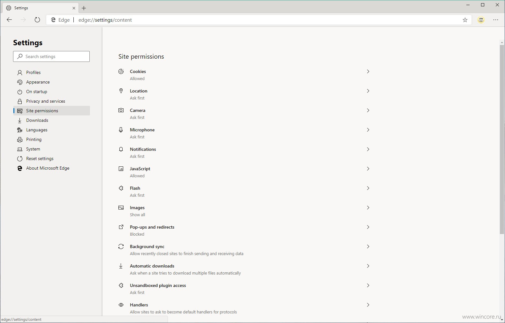Go back with the back arrow

[x=9, y=20]
